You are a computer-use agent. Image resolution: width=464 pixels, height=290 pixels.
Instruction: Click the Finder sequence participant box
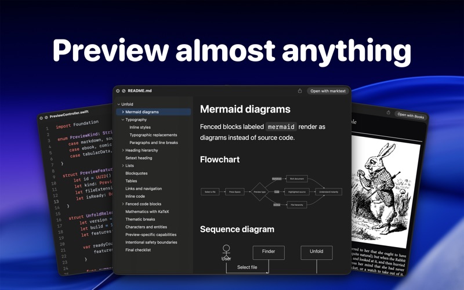[269, 253]
